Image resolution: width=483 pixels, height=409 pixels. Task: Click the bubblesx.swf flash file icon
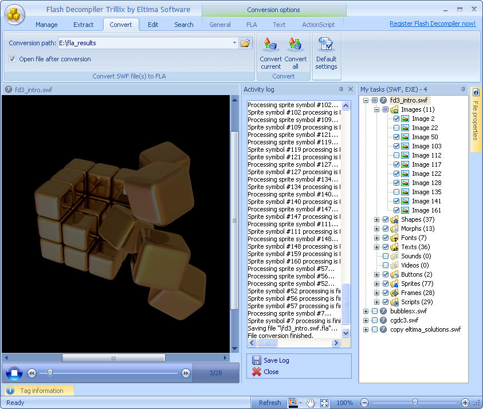pyautogui.click(x=383, y=311)
